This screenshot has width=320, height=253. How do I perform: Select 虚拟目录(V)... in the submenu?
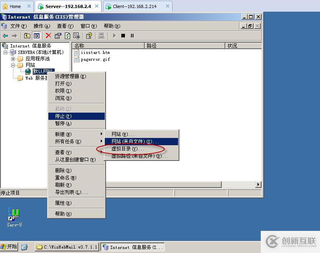141,149
